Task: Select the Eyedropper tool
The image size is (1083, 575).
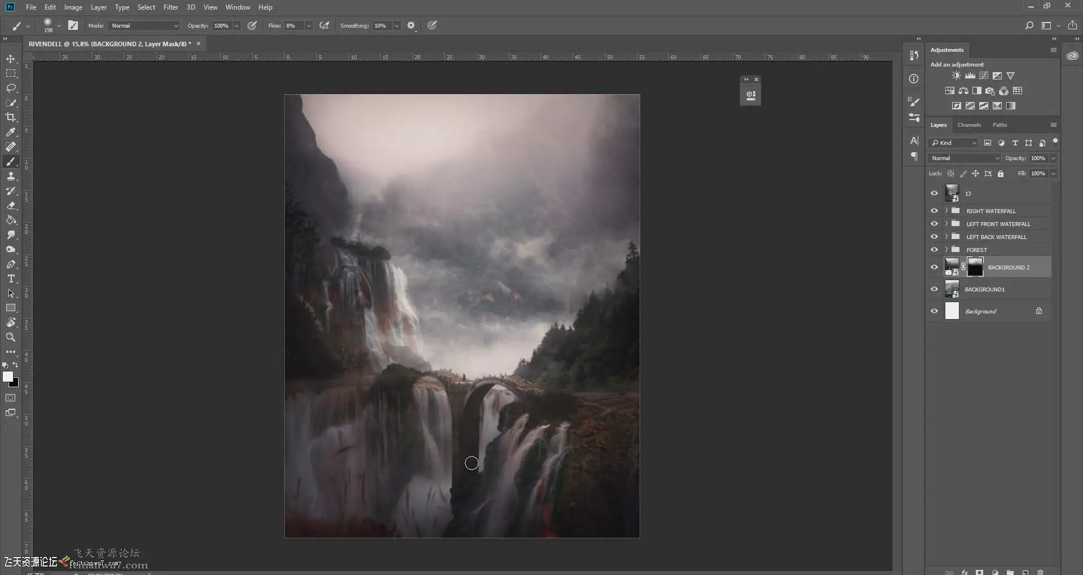Action: click(11, 132)
